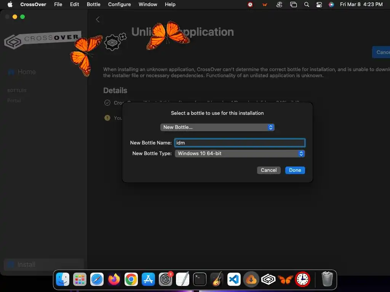Open Siri from the menu bar

[331, 5]
